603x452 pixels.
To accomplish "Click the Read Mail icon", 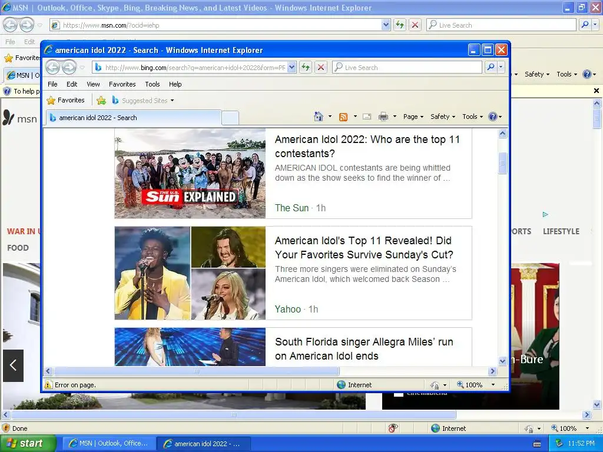I will tap(367, 117).
